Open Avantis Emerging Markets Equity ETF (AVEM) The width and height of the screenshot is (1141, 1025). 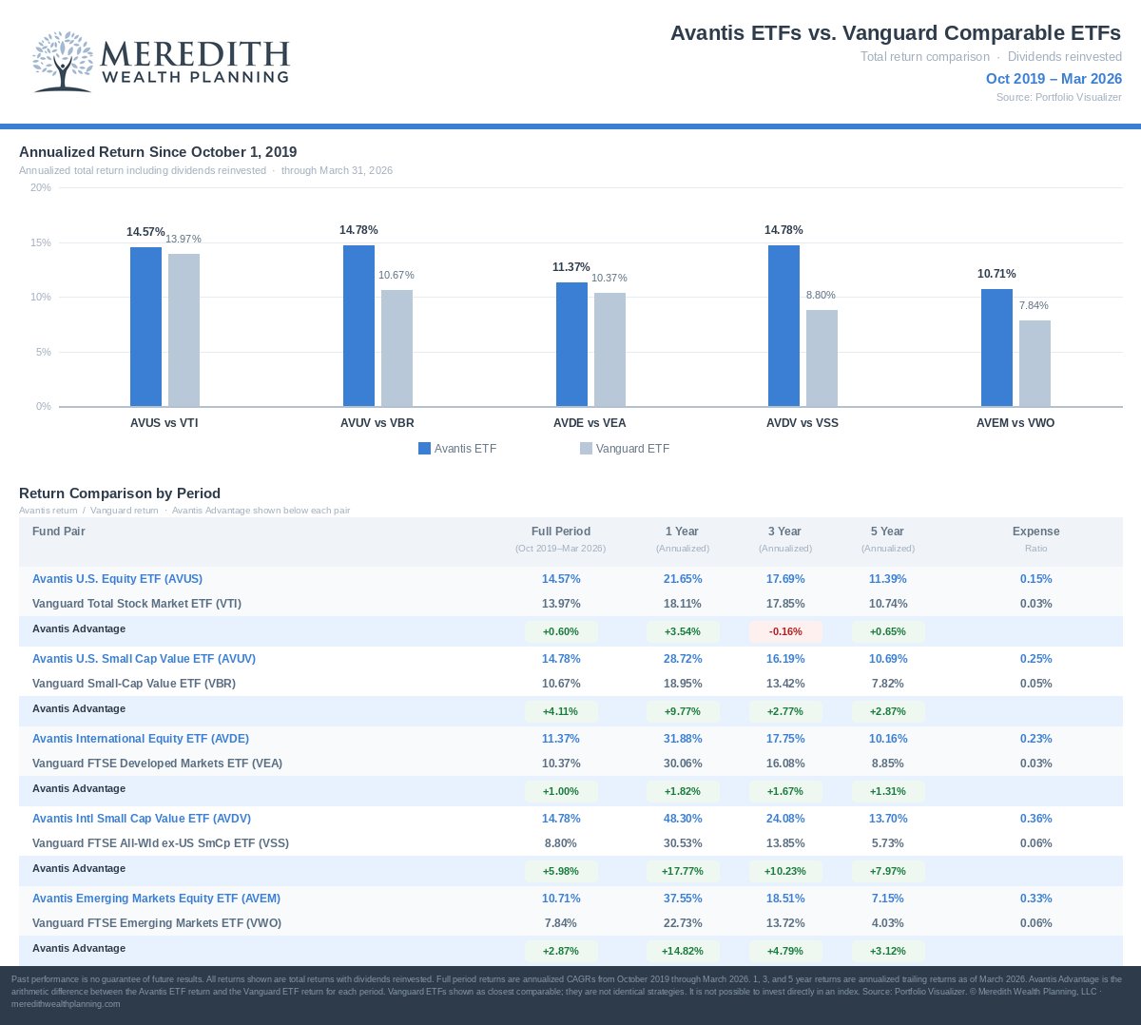[156, 899]
